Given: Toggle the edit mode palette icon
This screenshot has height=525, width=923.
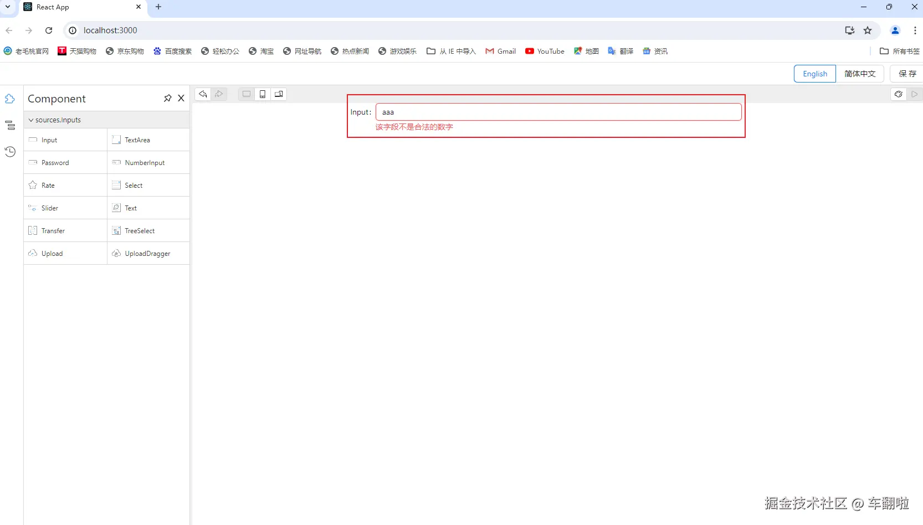Looking at the screenshot, I should (899, 94).
